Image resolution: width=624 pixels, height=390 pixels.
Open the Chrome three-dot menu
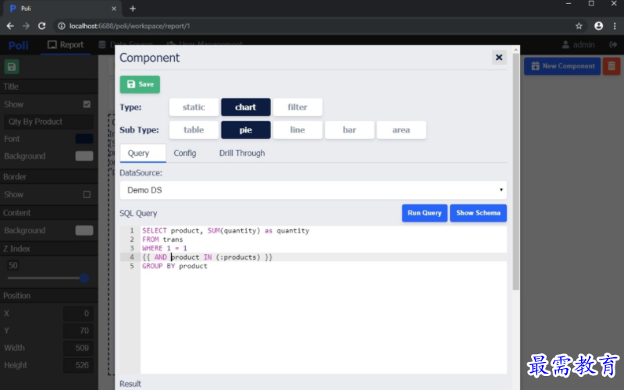615,26
